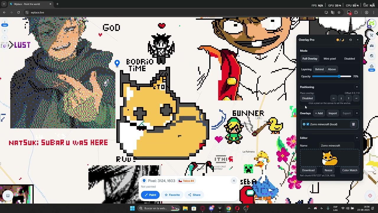Adjust the Opacity slider handle
Viewport: 378px width, 213px height.
[x=339, y=76]
